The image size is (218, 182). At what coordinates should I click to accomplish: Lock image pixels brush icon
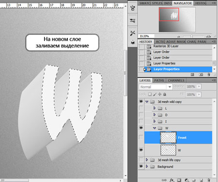click(155, 94)
